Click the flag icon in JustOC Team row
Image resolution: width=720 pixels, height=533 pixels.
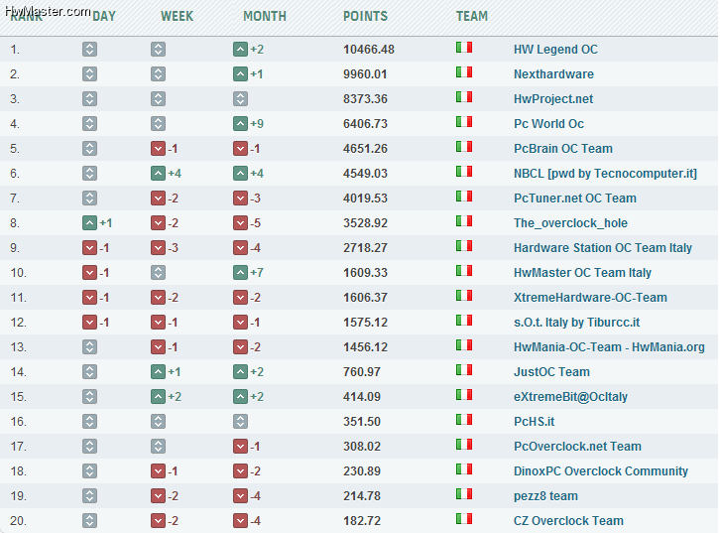pyautogui.click(x=464, y=370)
